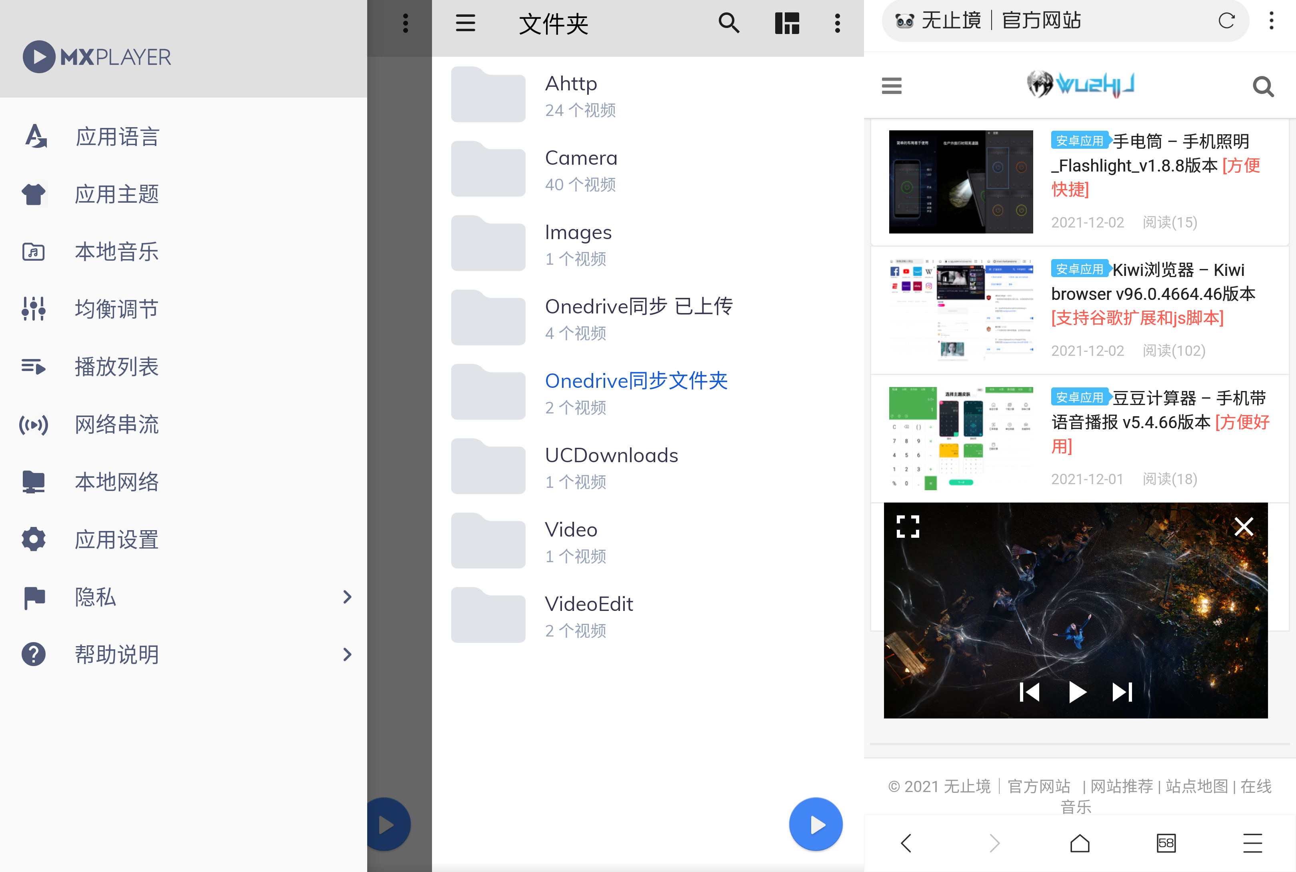Tap the blue play floating button
The height and width of the screenshot is (872, 1296).
[x=816, y=824]
